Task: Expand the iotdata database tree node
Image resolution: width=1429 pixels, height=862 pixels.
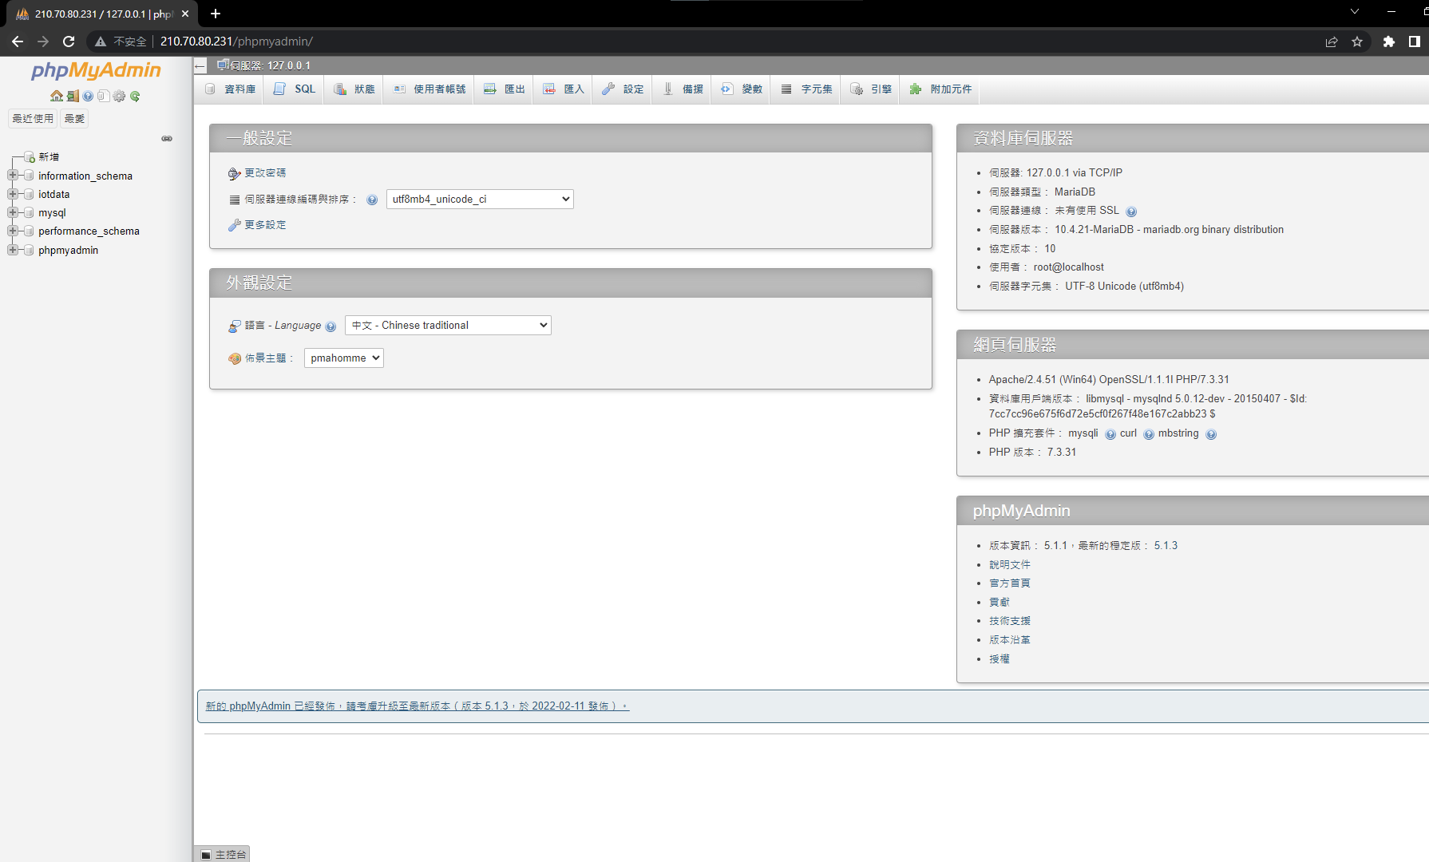Action: click(13, 194)
